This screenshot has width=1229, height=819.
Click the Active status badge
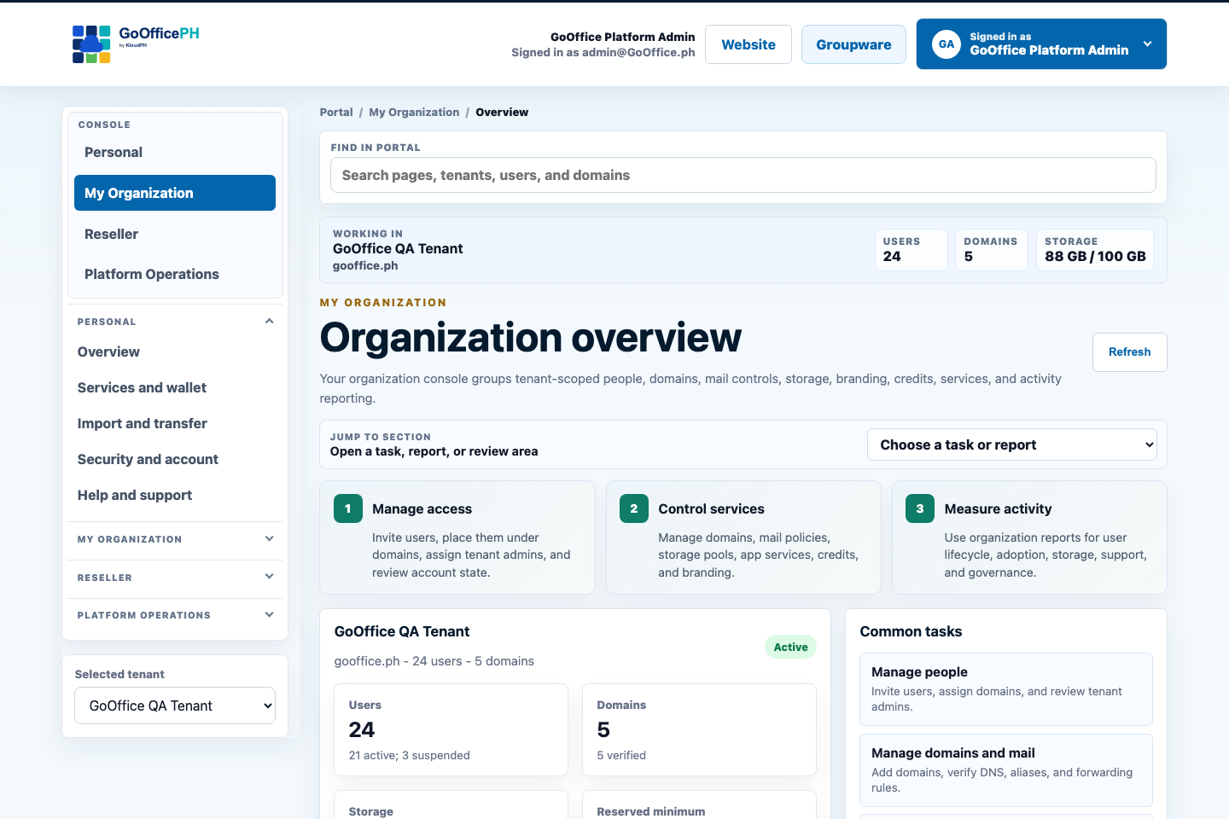click(x=790, y=647)
